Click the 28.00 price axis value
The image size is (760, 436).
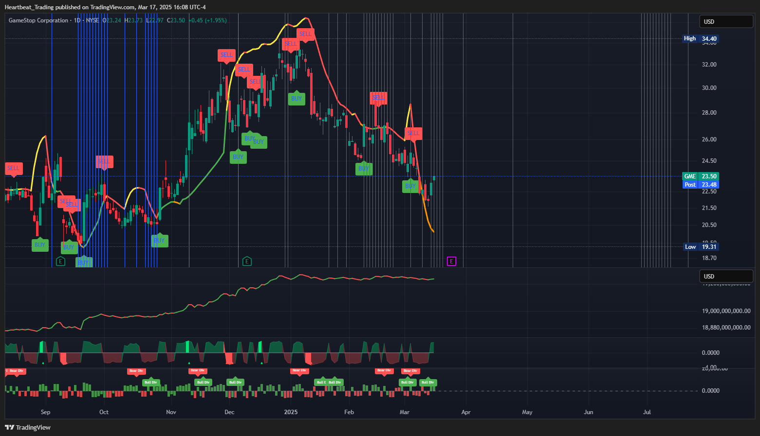709,113
